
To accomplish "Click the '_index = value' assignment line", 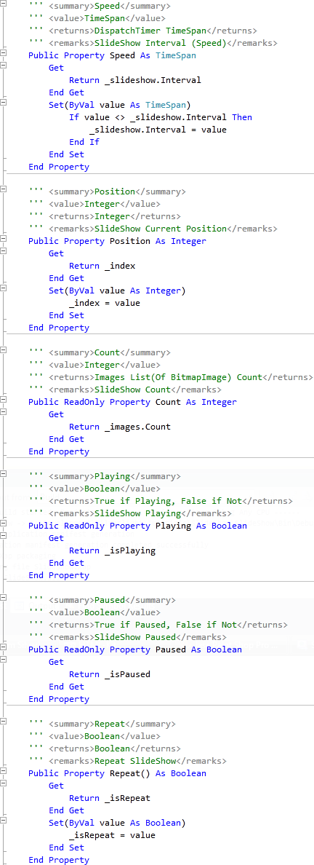I will pyautogui.click(x=104, y=303).
